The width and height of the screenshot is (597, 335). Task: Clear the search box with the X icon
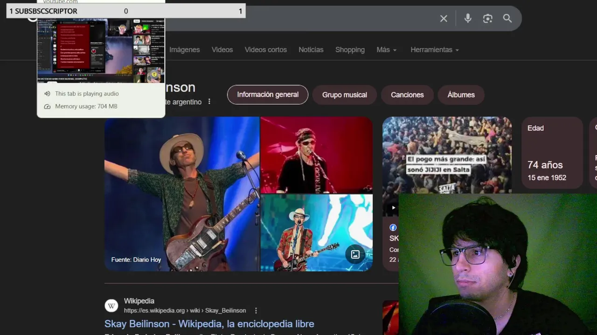[444, 18]
